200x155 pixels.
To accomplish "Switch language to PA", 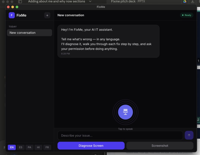I will [x=29, y=147].
